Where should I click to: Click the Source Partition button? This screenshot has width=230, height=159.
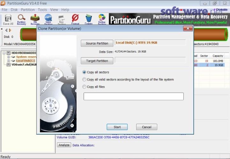[97, 43]
